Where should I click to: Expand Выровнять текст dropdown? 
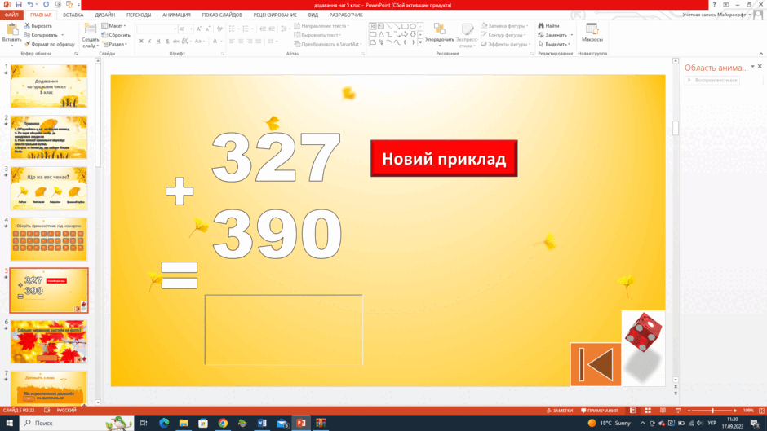tap(317, 35)
